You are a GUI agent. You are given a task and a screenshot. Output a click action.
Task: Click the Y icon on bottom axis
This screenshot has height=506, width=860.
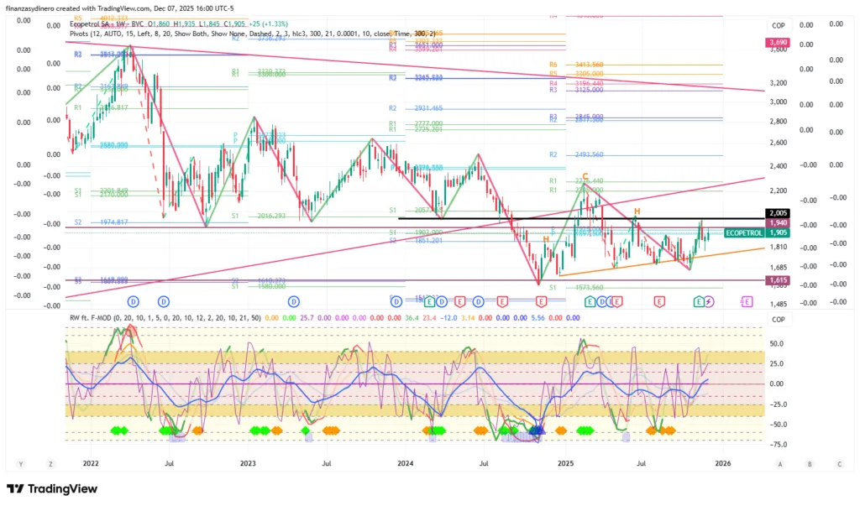point(21,463)
